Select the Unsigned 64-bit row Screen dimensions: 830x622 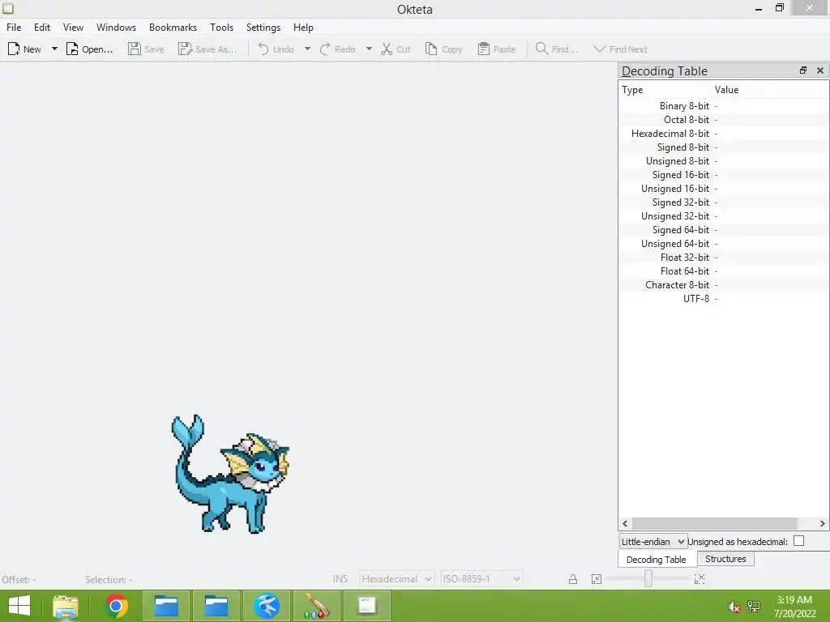(724, 243)
